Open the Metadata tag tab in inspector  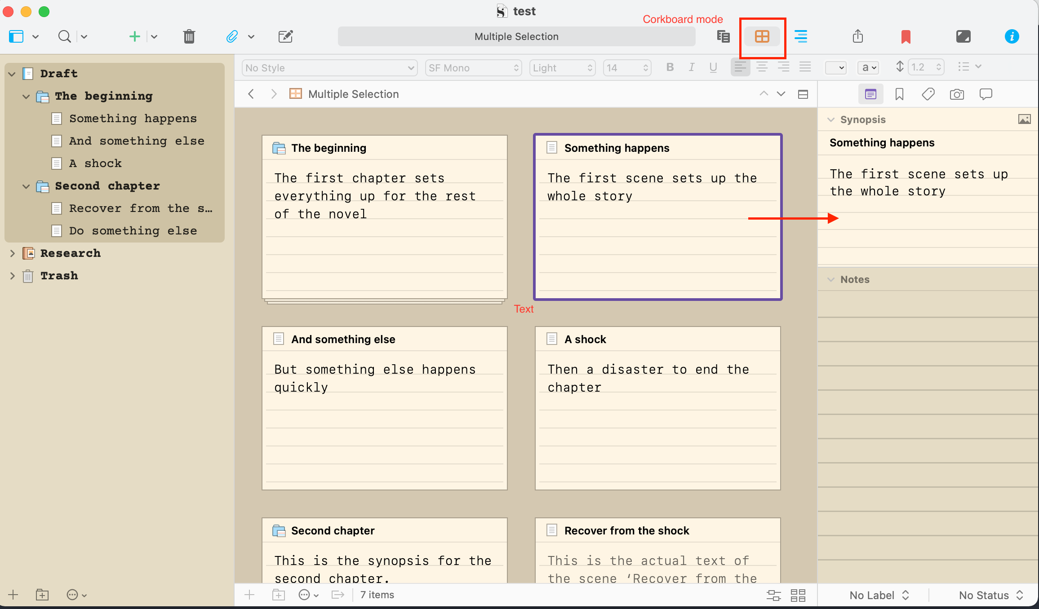[x=928, y=94]
